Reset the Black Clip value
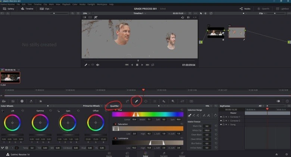The image size is (291, 157). [216, 126]
